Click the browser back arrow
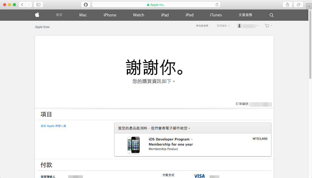312x178 pixels. point(23,5)
